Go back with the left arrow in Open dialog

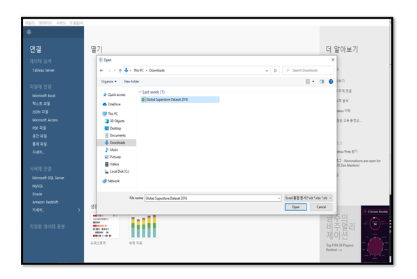(101, 70)
